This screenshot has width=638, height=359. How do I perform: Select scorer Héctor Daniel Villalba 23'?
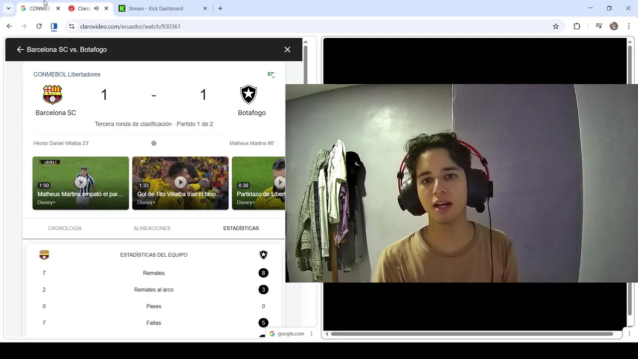point(61,143)
